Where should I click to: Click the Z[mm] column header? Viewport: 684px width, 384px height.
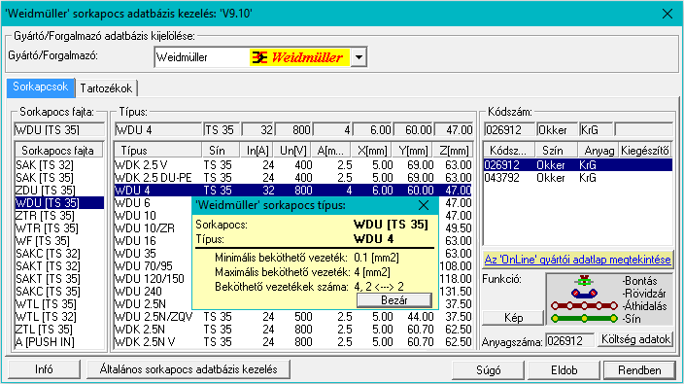tap(454, 151)
